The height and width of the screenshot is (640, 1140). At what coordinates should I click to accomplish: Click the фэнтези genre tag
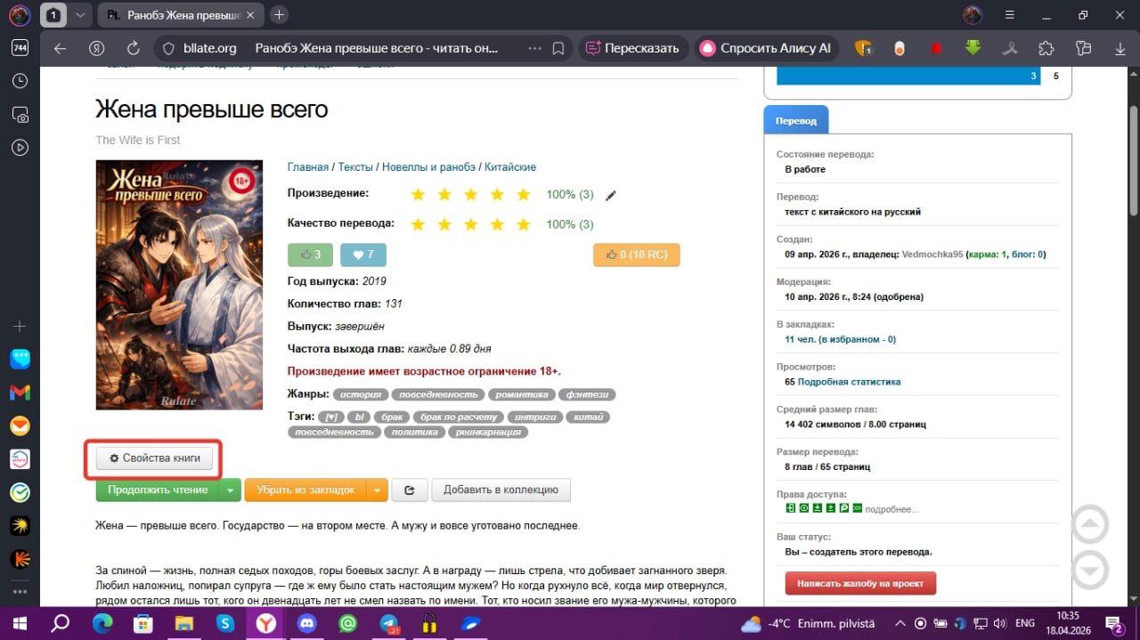coord(587,394)
